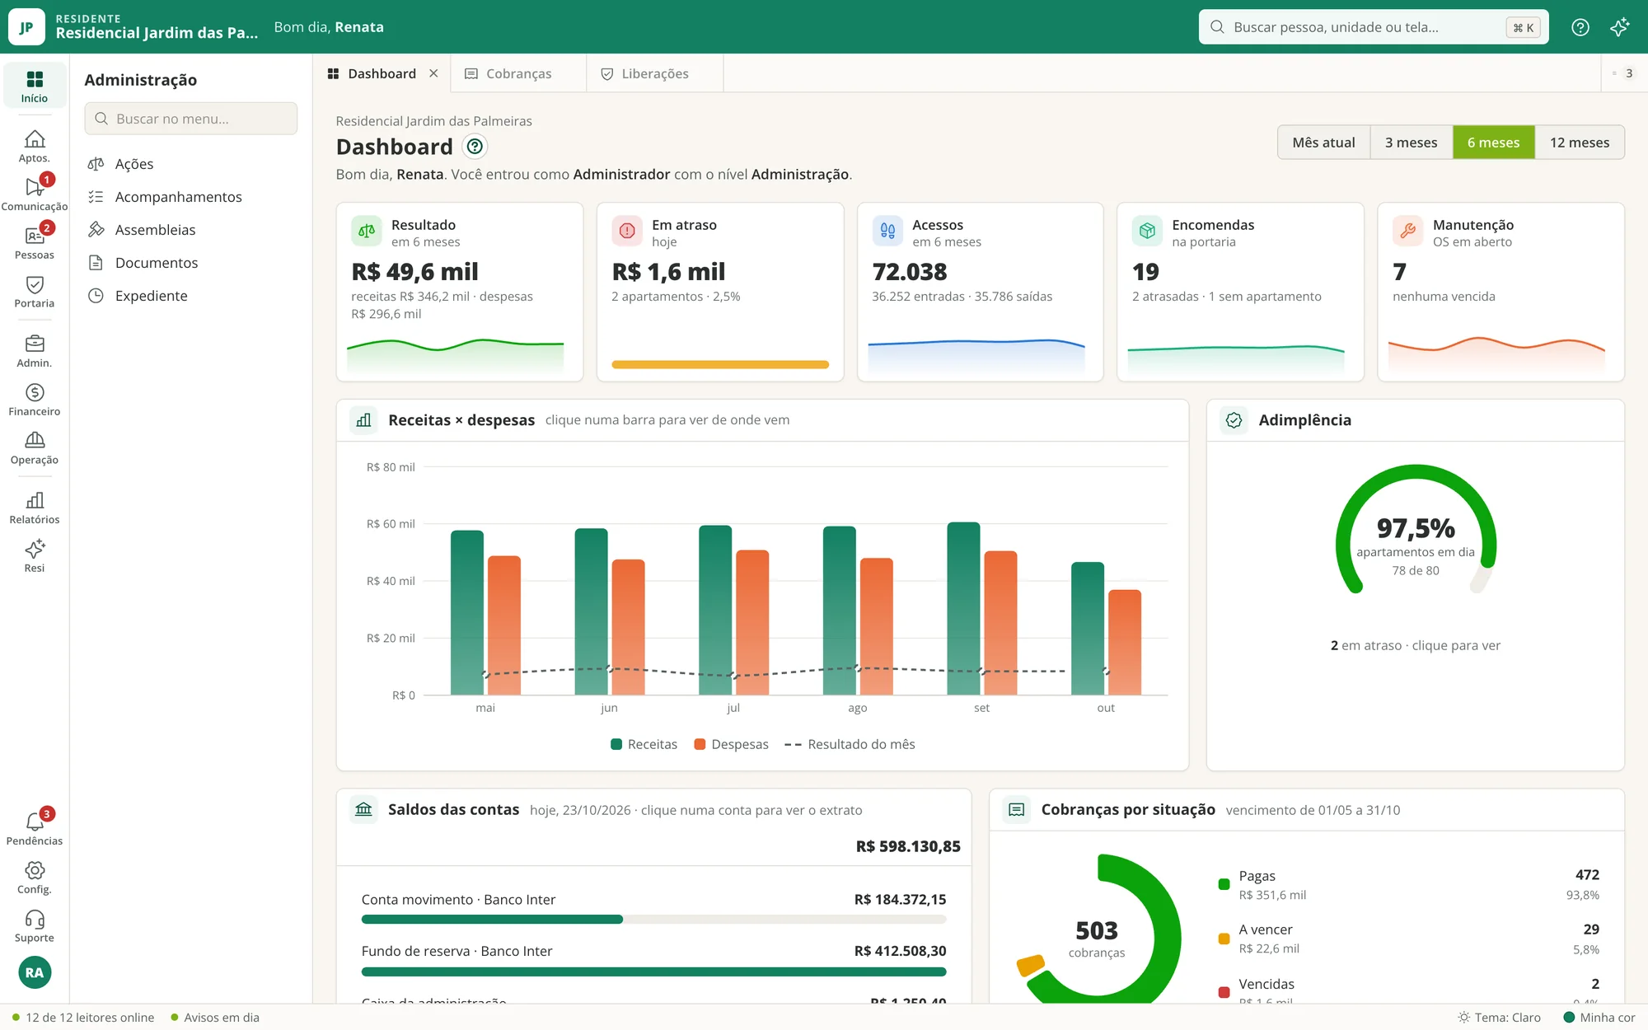The image size is (1648, 1030).
Task: Open Conta movimento · Banco Inter account
Action: 653,908
